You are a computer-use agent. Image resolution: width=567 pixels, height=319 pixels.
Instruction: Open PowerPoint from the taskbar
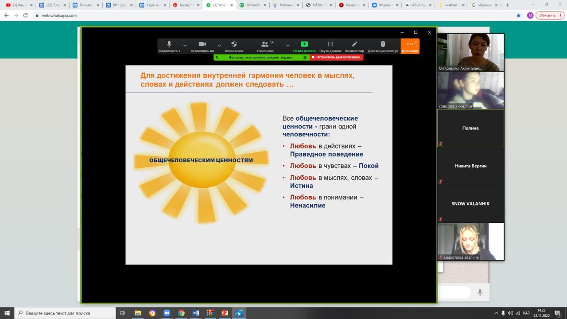225,313
